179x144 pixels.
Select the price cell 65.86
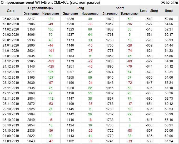point(168,56)
